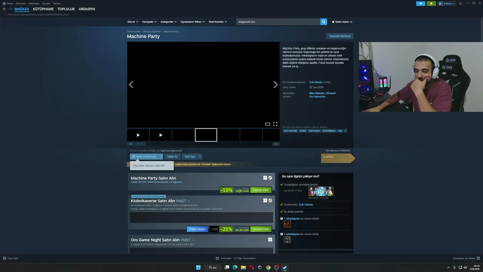Viewport: 483px width, 272px height.
Task: Open File Explorer from the taskbar
Action: [243, 267]
